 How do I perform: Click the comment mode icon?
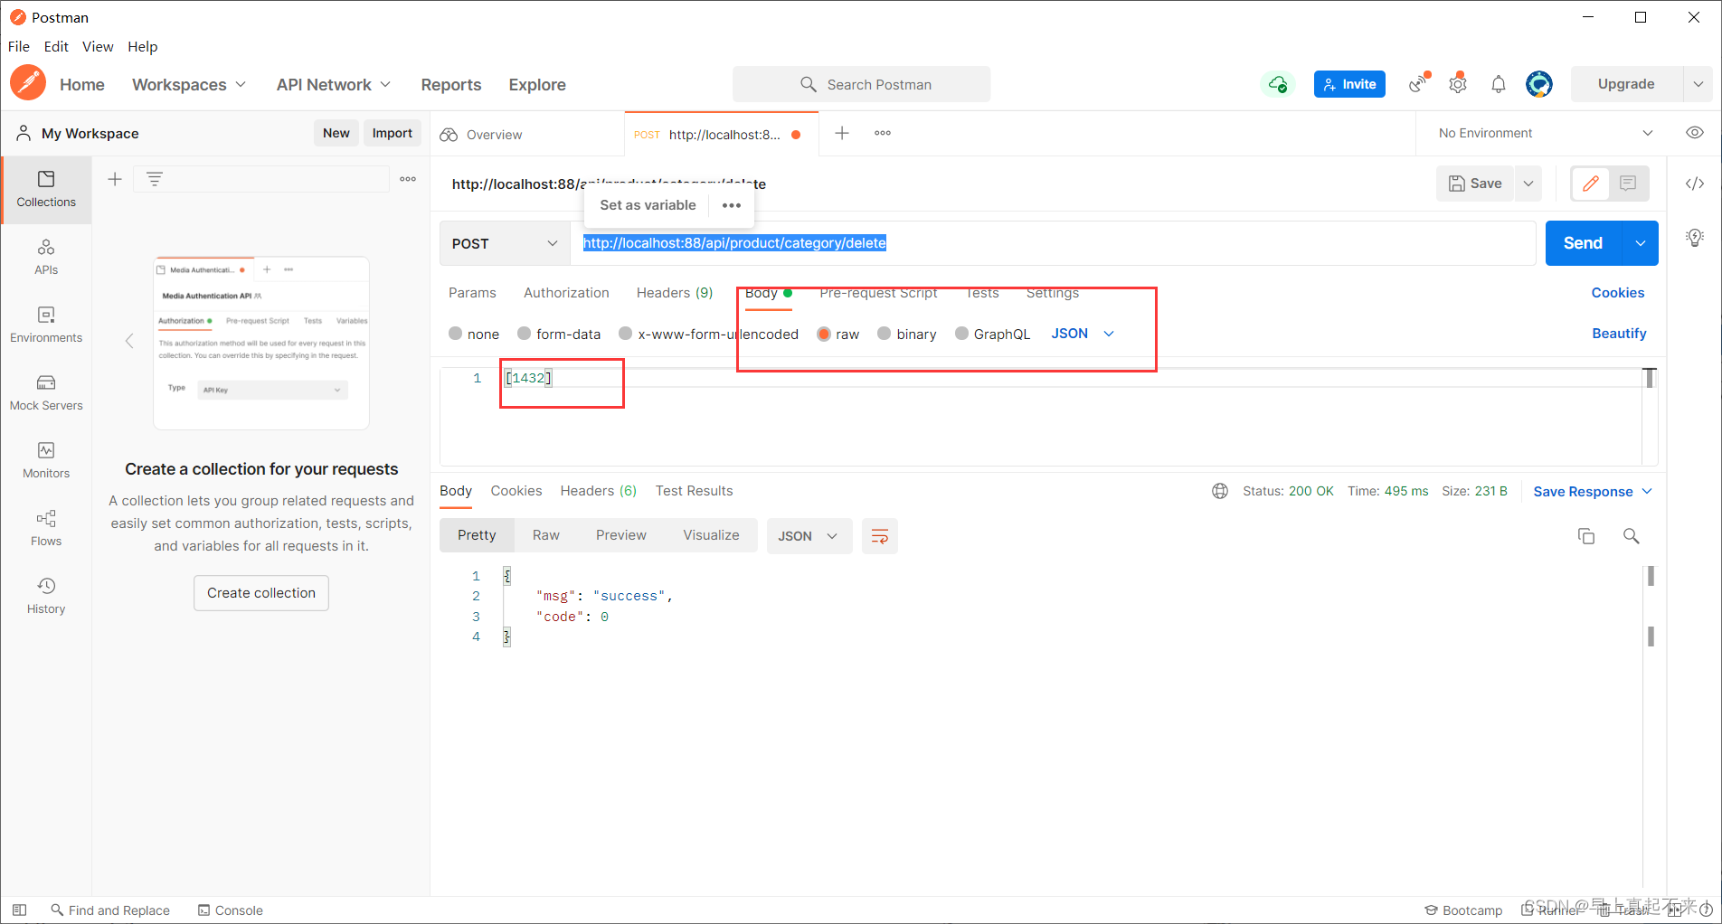(1628, 184)
